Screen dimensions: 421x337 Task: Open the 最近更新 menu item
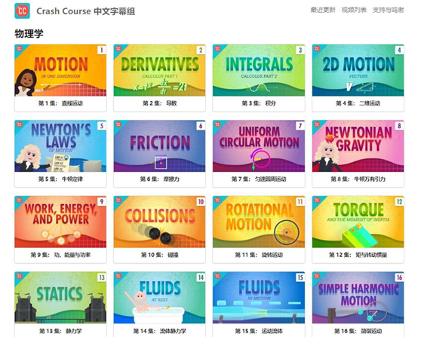pos(323,11)
